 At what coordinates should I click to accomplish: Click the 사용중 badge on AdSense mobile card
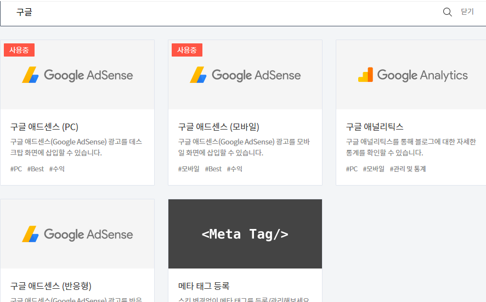tap(187, 50)
